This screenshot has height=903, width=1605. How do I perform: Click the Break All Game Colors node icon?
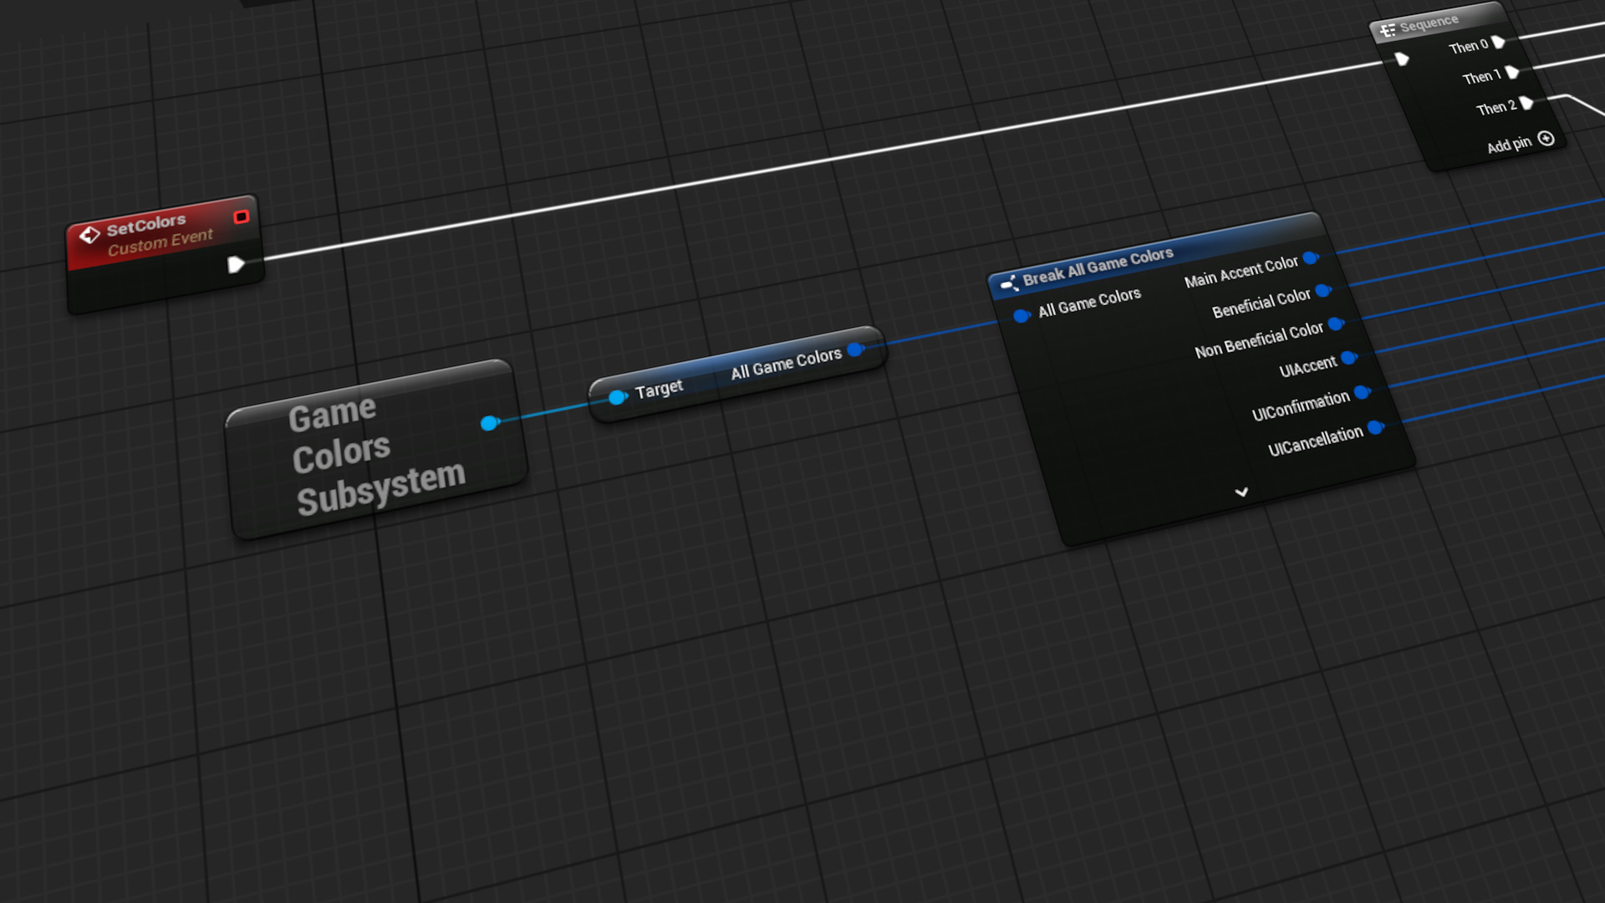click(1007, 282)
